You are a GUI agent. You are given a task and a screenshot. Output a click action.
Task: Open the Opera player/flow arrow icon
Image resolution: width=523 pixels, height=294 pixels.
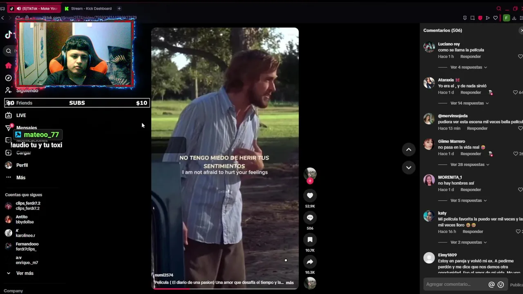[487, 18]
